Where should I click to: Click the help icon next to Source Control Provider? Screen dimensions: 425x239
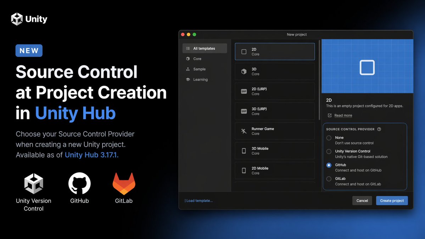click(379, 129)
